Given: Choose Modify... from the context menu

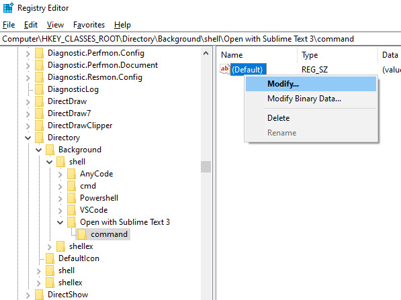Looking at the screenshot, I should point(311,84).
